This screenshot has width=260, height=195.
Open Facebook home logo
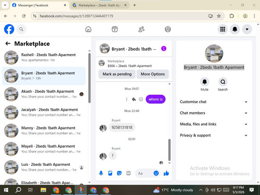[9, 29]
